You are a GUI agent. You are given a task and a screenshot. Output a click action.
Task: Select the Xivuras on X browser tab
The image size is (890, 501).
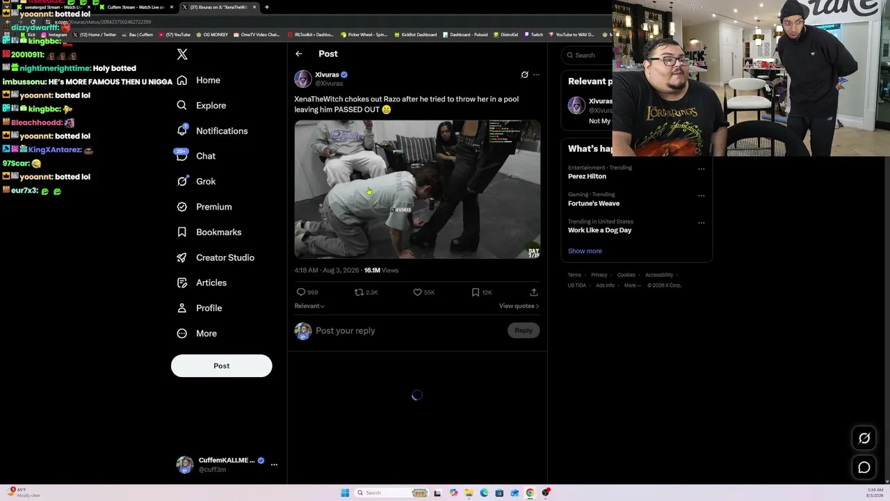pos(219,7)
